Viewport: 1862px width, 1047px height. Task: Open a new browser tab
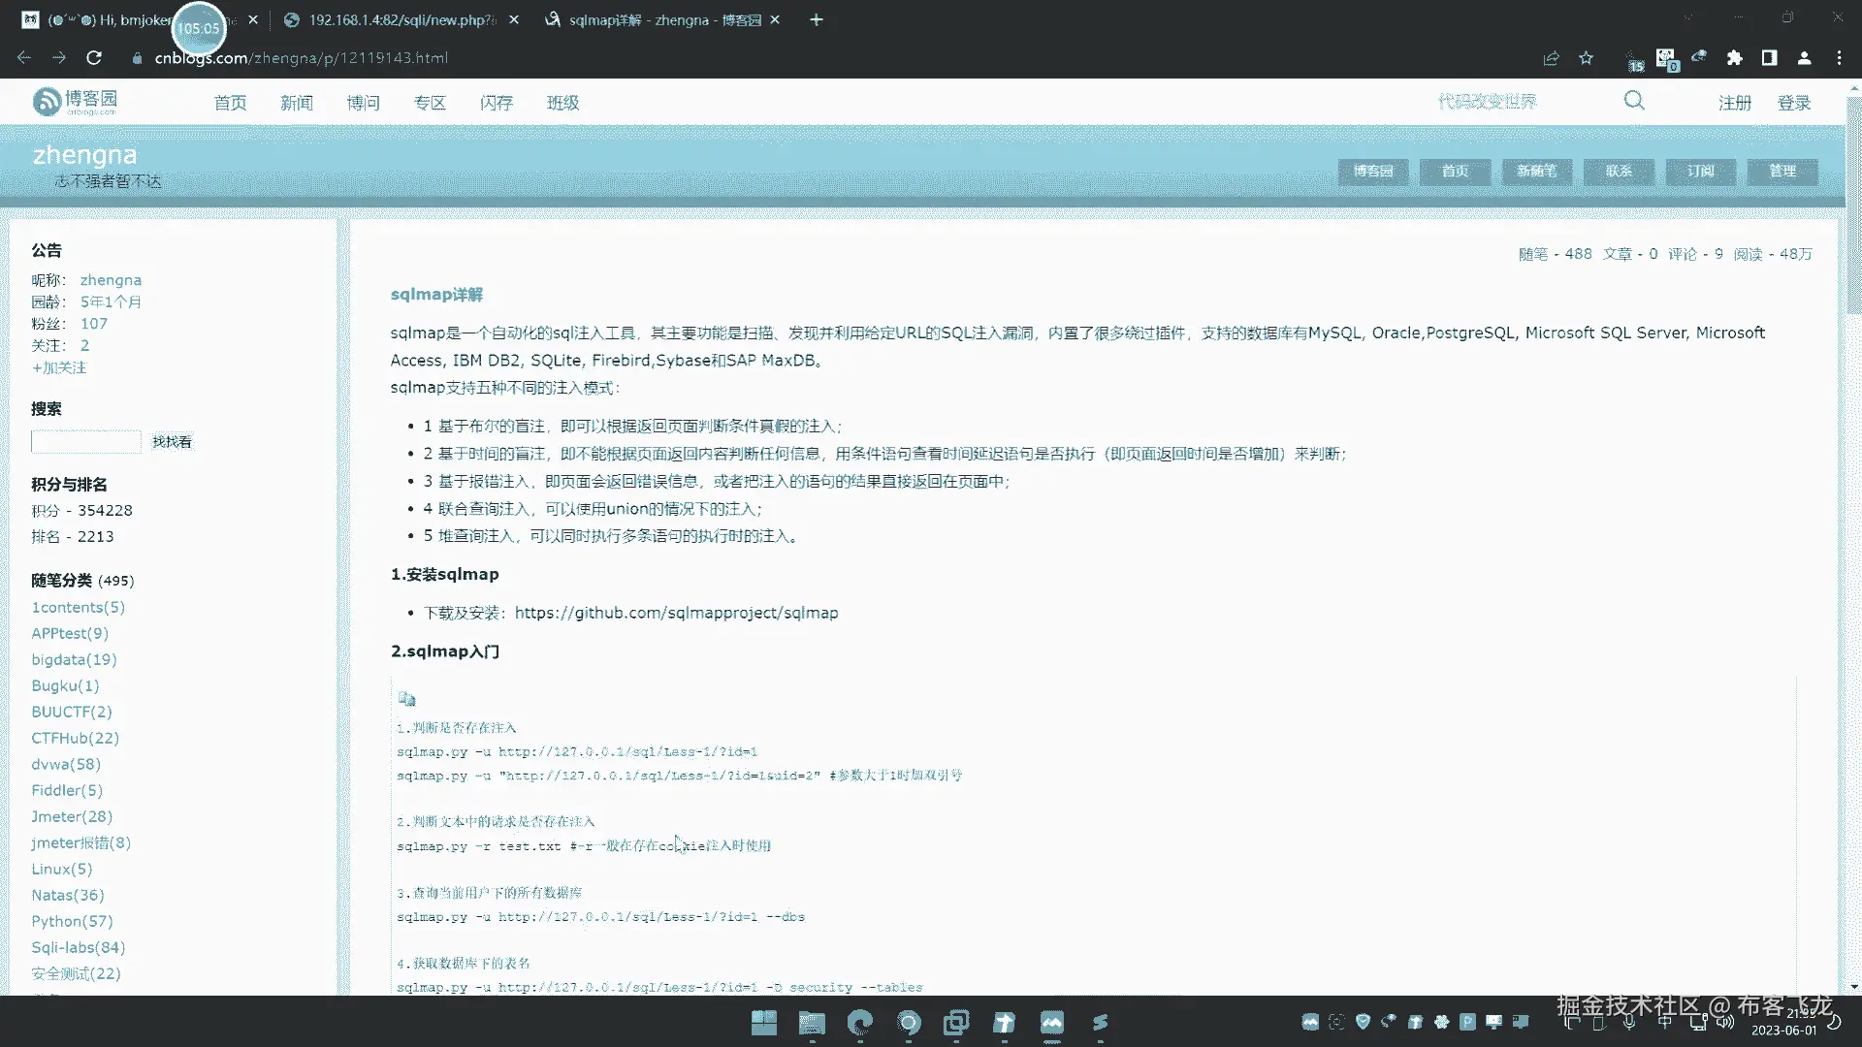pos(816,19)
